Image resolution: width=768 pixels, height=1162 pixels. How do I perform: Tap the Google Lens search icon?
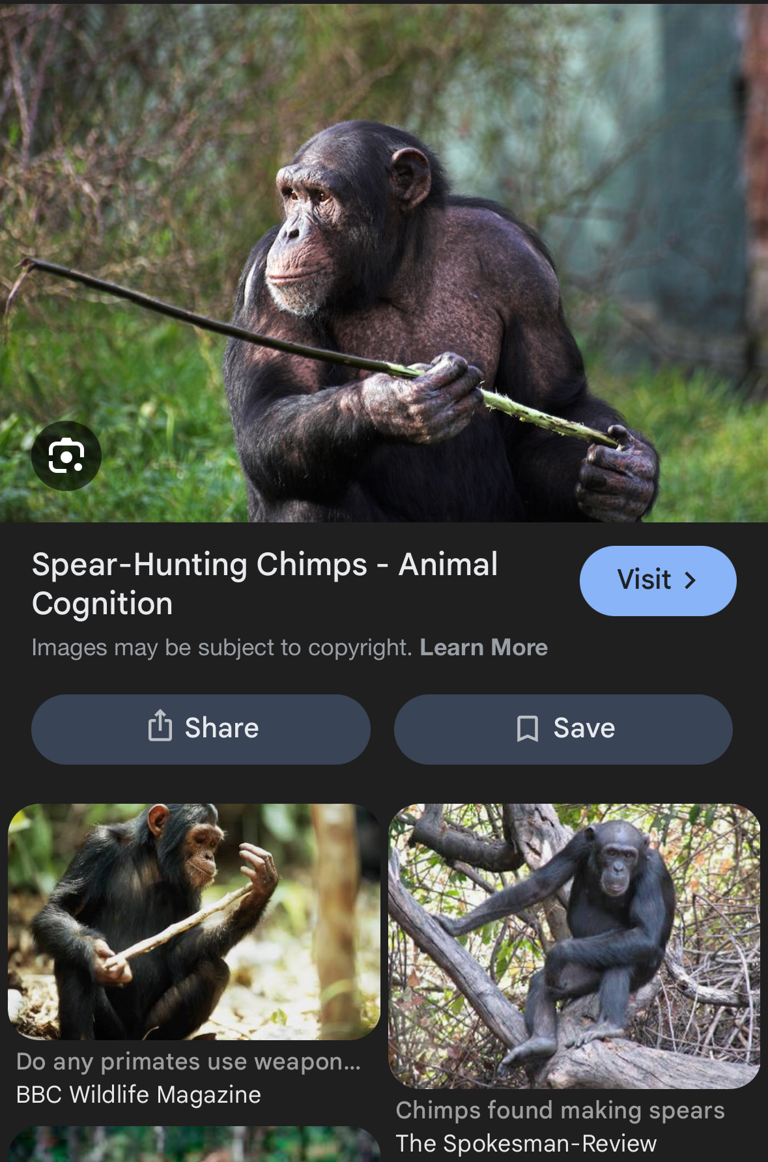pyautogui.click(x=66, y=455)
